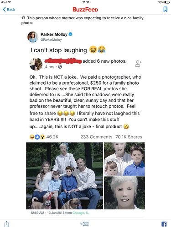This screenshot has width=171, height=229.
Task: Click the blue verified badge
Action: pyautogui.click(x=70, y=34)
